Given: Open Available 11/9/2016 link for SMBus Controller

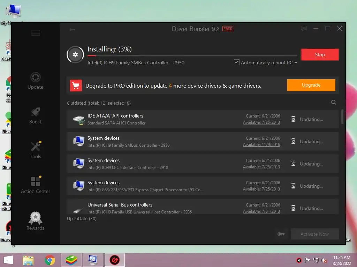Looking at the screenshot, I should pyautogui.click(x=261, y=145).
